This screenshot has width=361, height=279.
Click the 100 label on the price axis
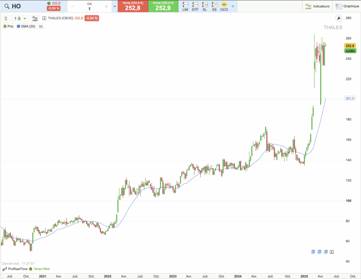tap(349, 201)
